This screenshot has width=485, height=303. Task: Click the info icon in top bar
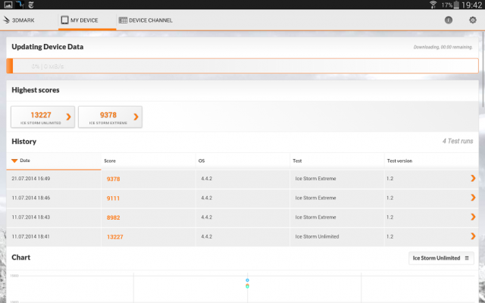tap(449, 20)
